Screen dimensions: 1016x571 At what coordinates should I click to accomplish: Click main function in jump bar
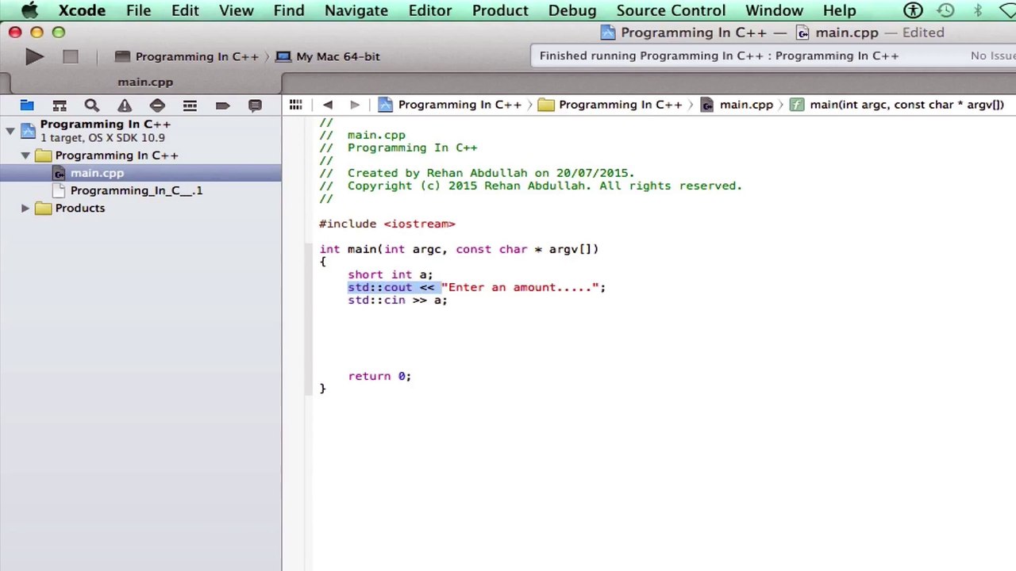click(x=906, y=105)
